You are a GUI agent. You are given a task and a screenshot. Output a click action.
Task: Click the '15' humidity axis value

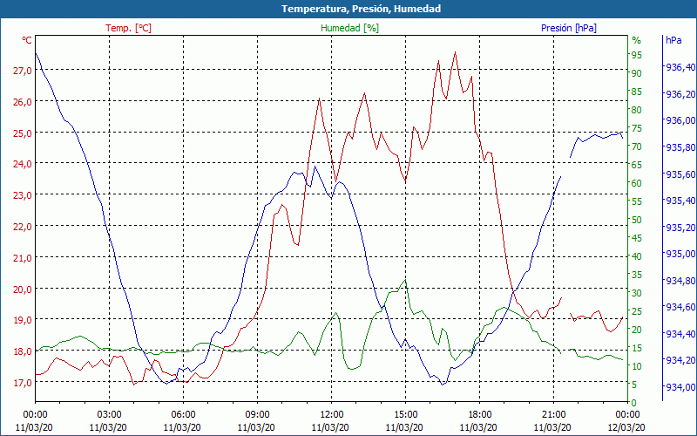tap(637, 348)
